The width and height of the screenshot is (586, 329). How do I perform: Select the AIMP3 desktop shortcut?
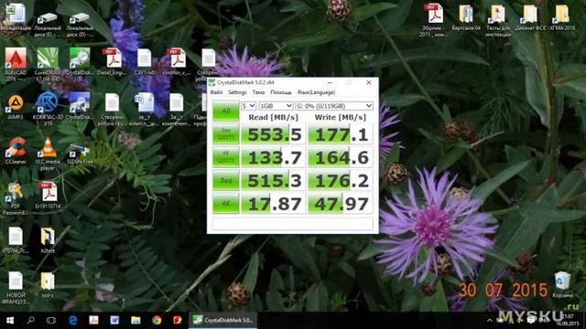tap(16, 106)
